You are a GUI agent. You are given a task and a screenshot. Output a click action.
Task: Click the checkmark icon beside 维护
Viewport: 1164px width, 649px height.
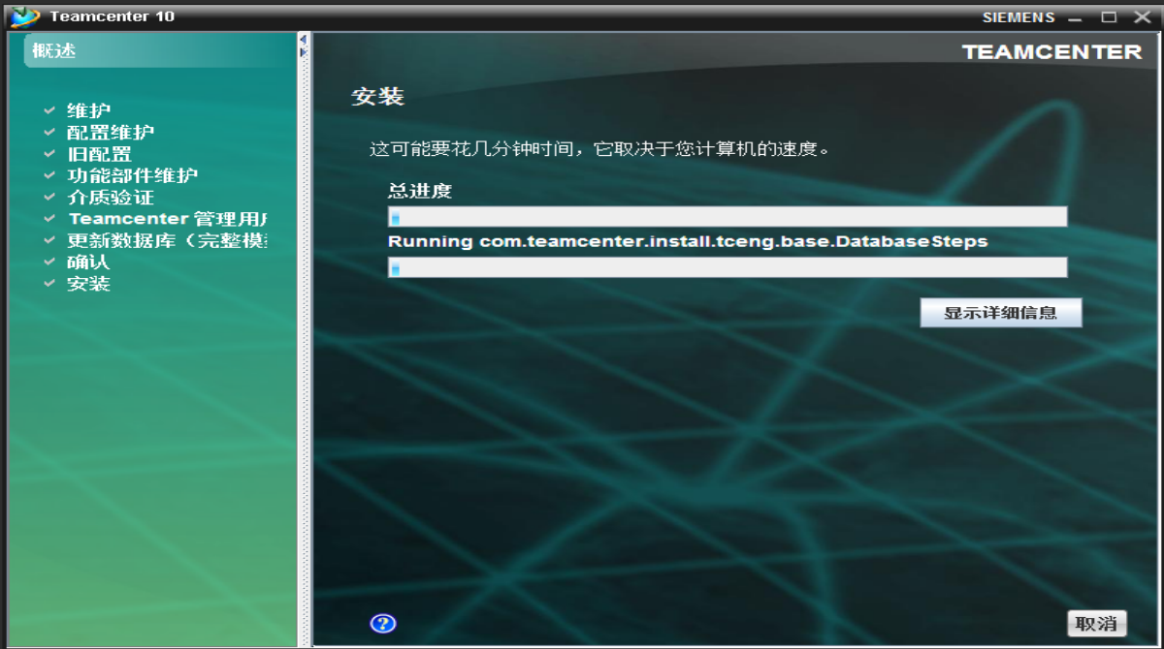click(x=48, y=109)
